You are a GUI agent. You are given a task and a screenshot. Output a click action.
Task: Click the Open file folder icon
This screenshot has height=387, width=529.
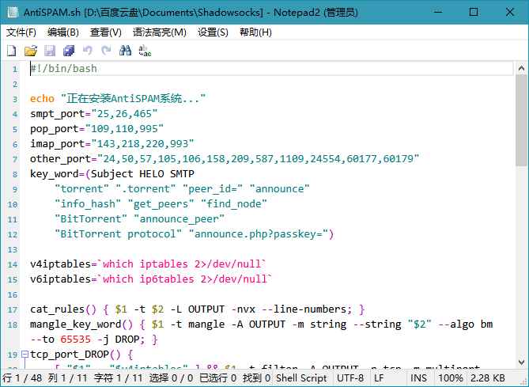pos(30,51)
